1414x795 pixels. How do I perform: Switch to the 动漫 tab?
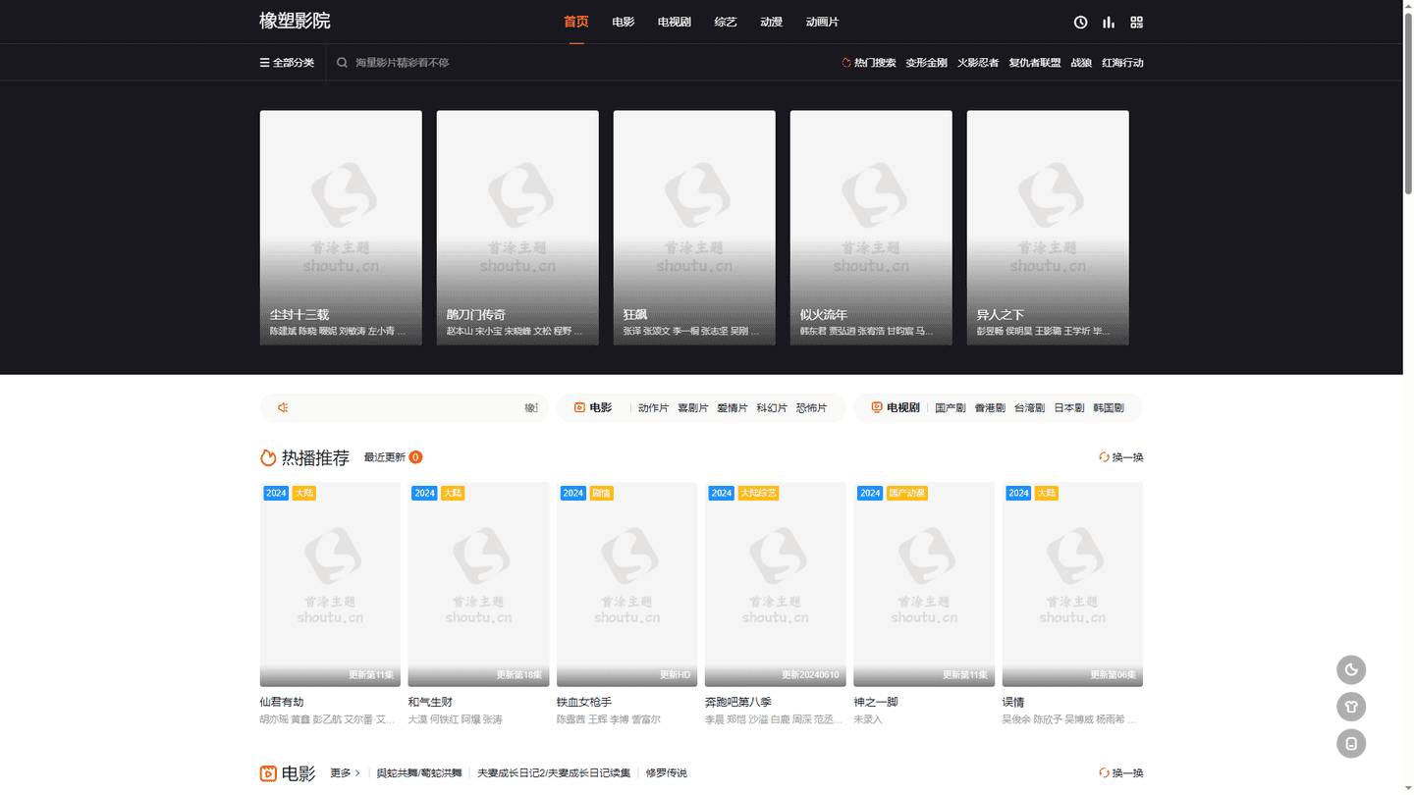point(772,22)
